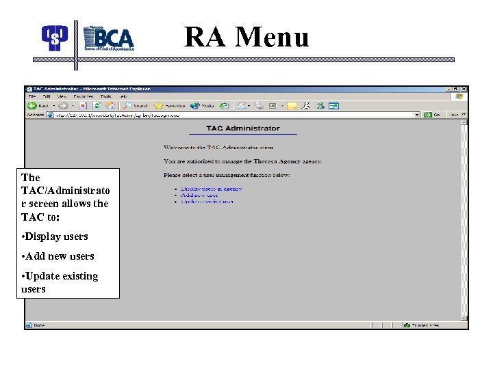Open the Media globe panel
This screenshot has height=369, width=493.
tap(202, 106)
